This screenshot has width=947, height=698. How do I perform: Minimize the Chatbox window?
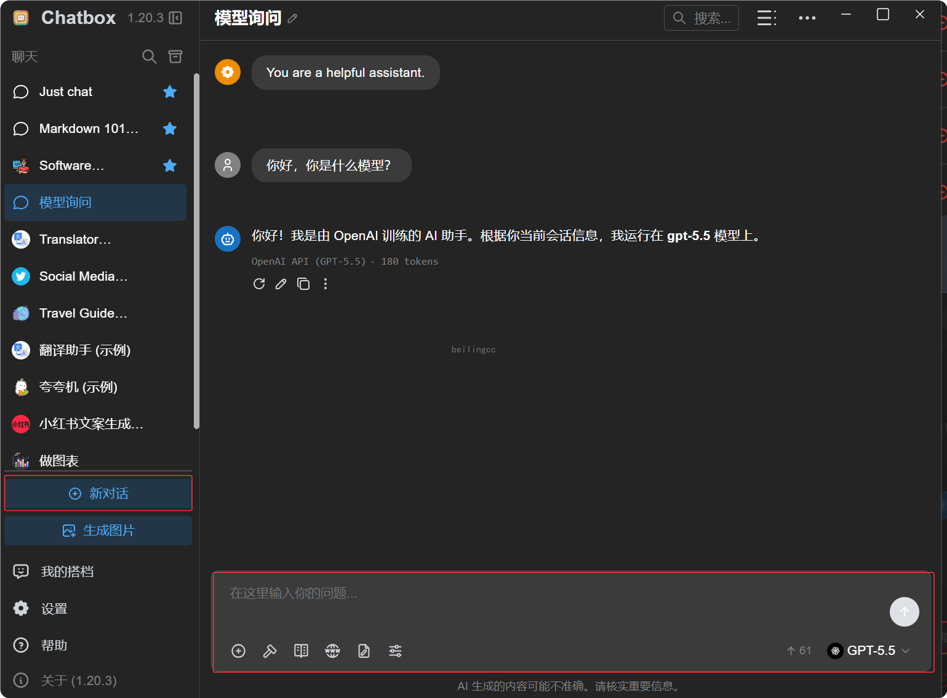[846, 14]
